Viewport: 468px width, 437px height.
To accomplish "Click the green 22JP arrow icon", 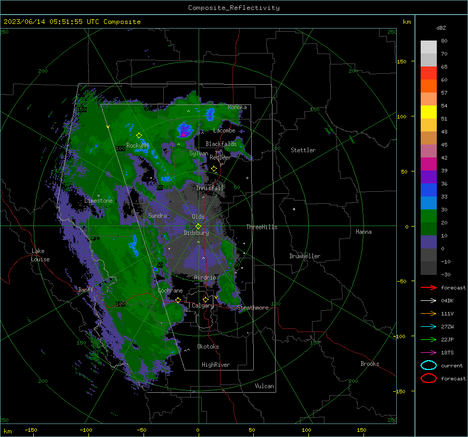I will (x=428, y=339).
